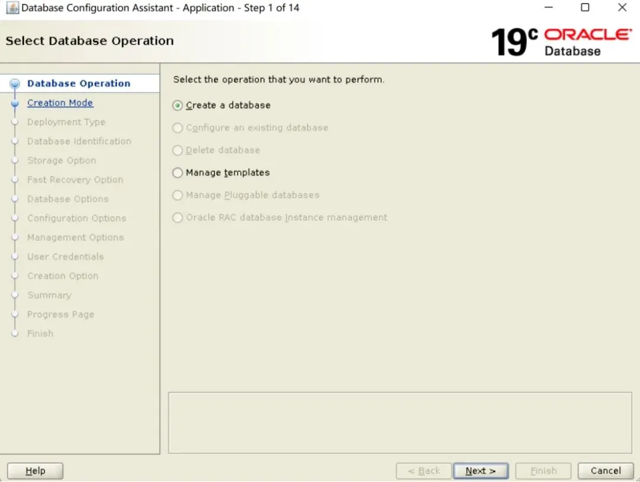Select the Create a database radio button
The width and height of the screenshot is (640, 482).
tap(177, 106)
